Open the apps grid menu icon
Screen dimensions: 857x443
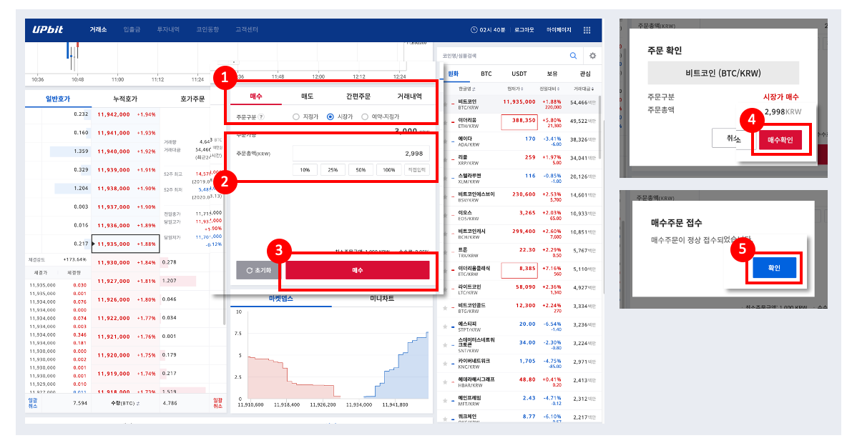click(587, 30)
